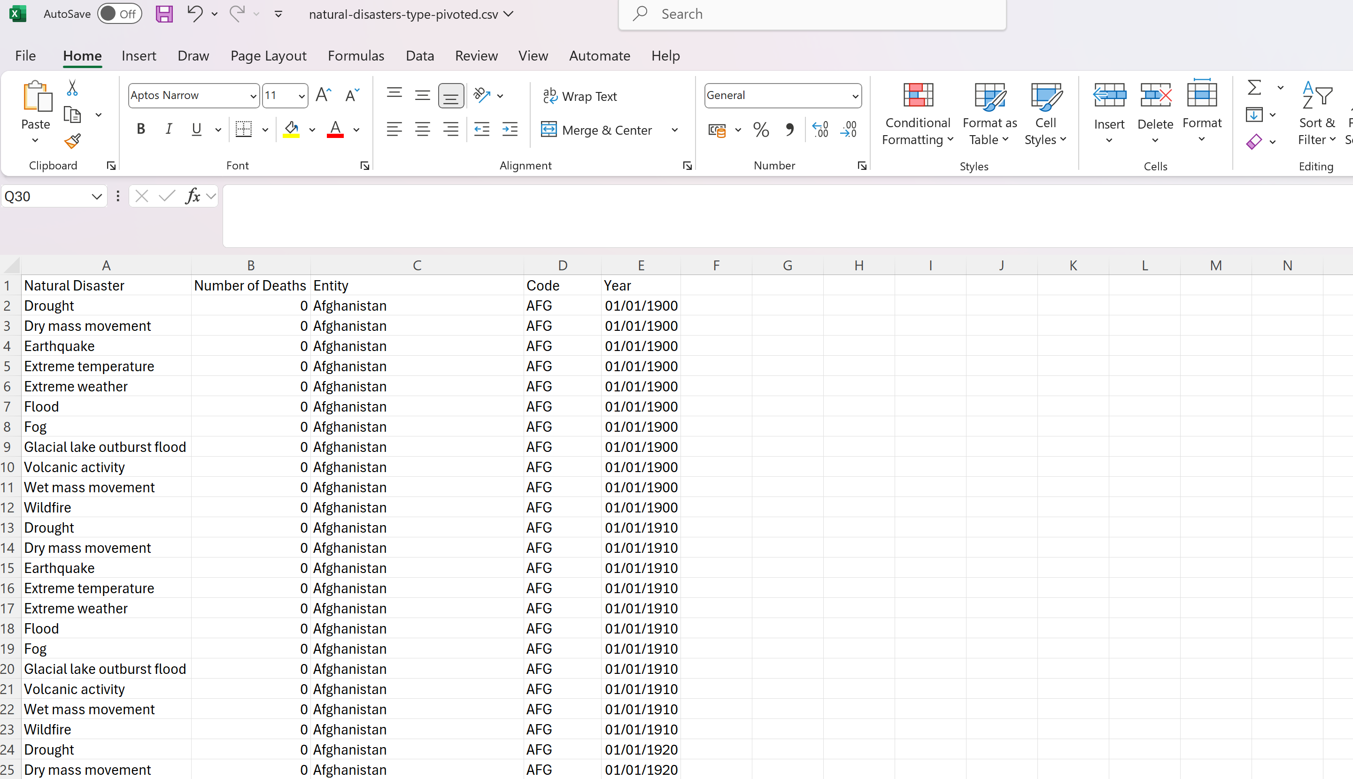Click the Copy icon
The height and width of the screenshot is (779, 1353).
[72, 114]
